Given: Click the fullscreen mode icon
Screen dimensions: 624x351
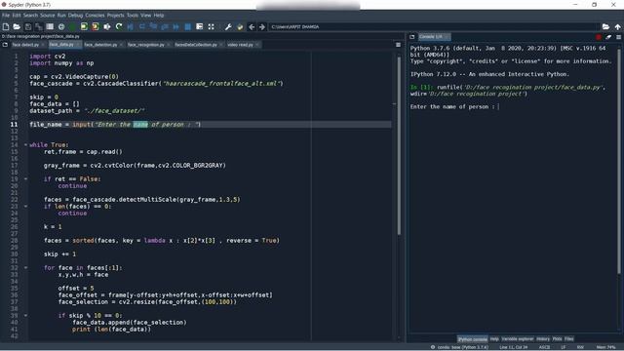Looking at the screenshot, I should 211,26.
